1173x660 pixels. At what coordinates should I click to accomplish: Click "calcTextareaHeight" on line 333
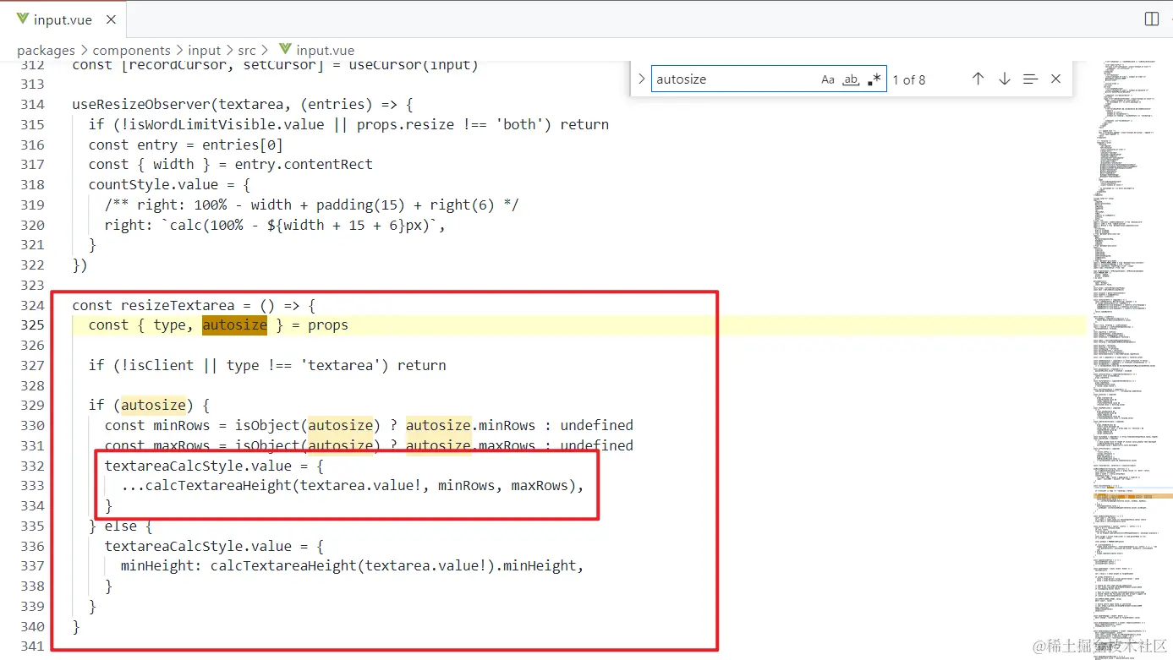pyautogui.click(x=218, y=486)
